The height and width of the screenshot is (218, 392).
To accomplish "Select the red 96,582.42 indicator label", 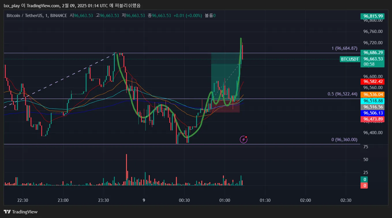I will point(372,82).
